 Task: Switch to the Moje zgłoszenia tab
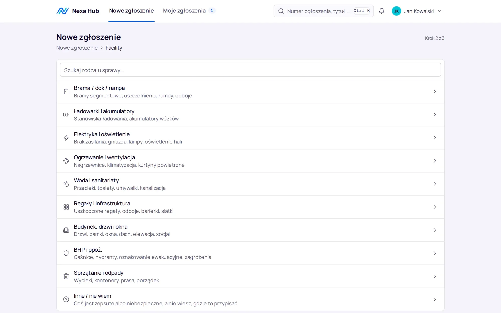coord(189,11)
